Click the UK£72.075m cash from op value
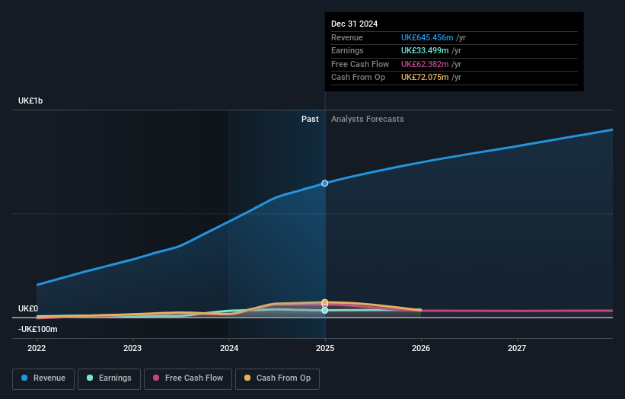Image resolution: width=625 pixels, height=399 pixels. (425, 78)
